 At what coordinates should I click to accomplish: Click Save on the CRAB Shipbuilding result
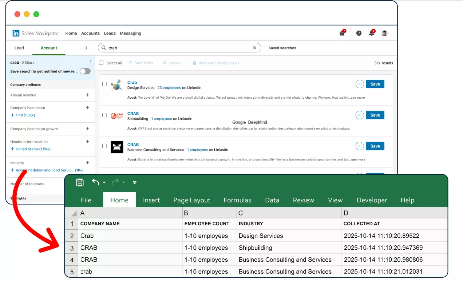point(375,115)
